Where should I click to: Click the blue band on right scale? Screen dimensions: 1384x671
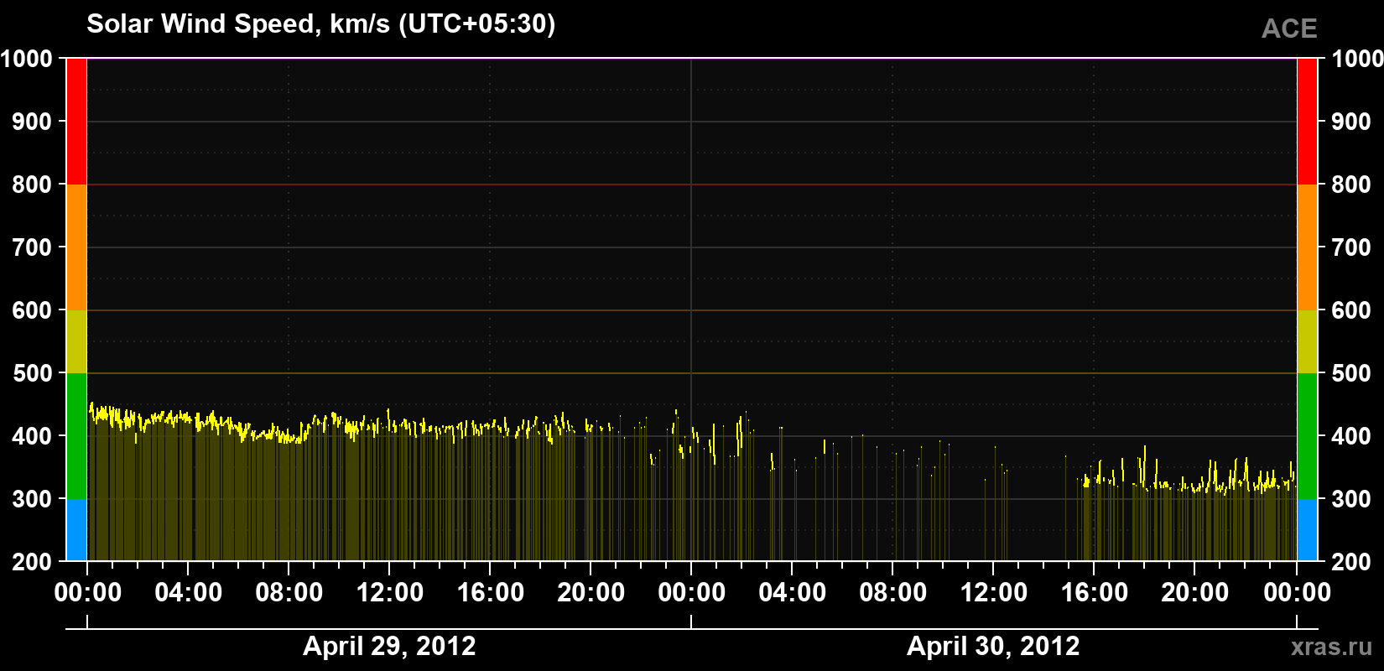[x=1307, y=530]
